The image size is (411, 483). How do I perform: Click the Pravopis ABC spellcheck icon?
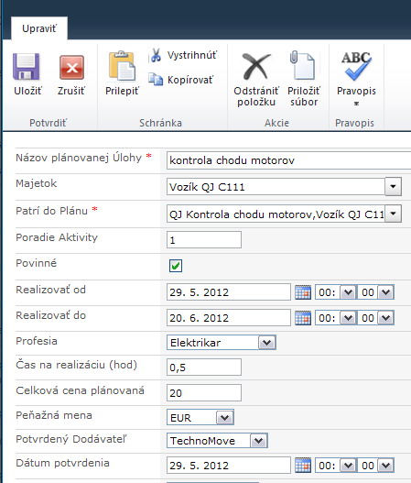(356, 66)
